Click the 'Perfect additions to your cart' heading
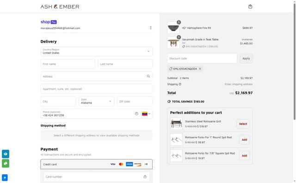 [196, 113]
